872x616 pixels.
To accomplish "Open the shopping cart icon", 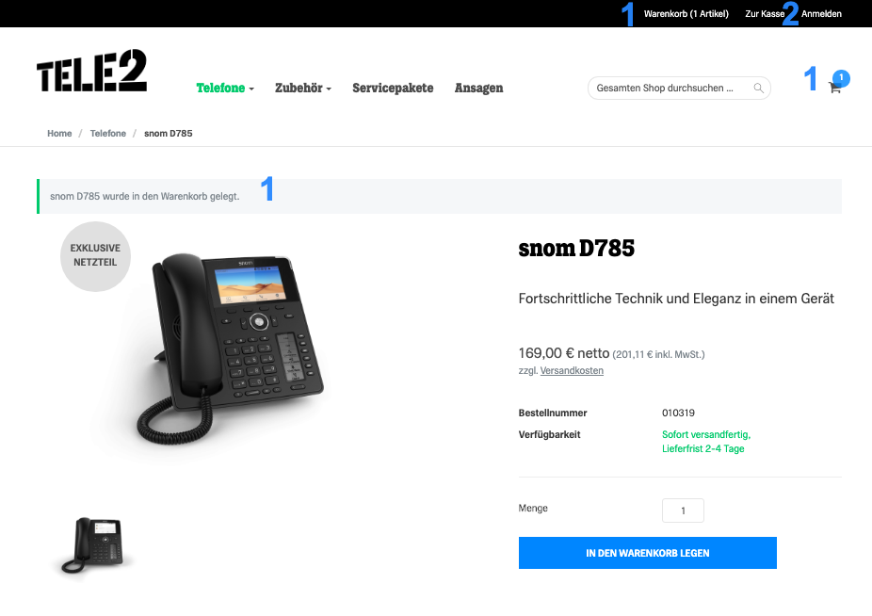I will 834,88.
